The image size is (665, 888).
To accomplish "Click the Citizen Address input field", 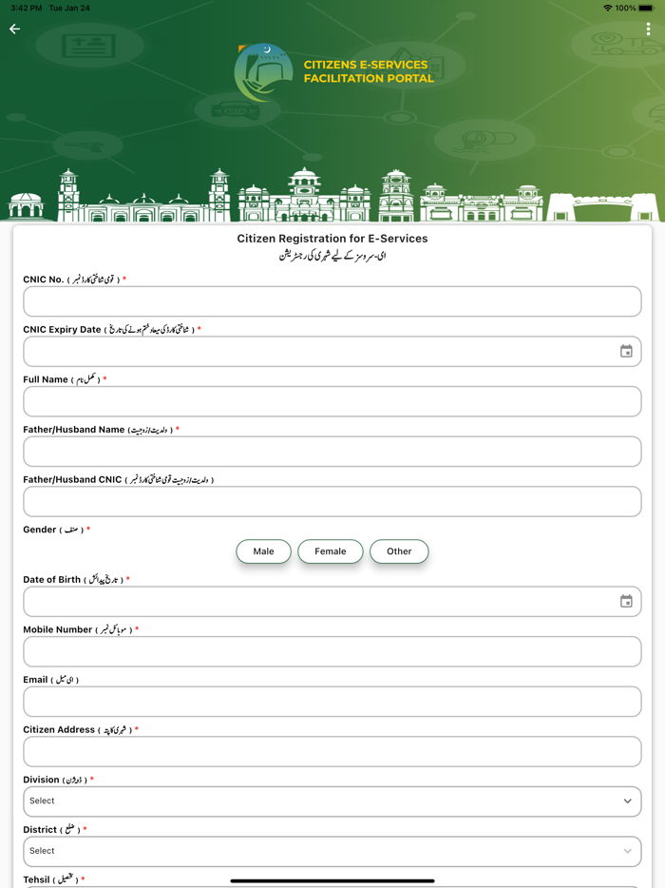I will tap(332, 751).
